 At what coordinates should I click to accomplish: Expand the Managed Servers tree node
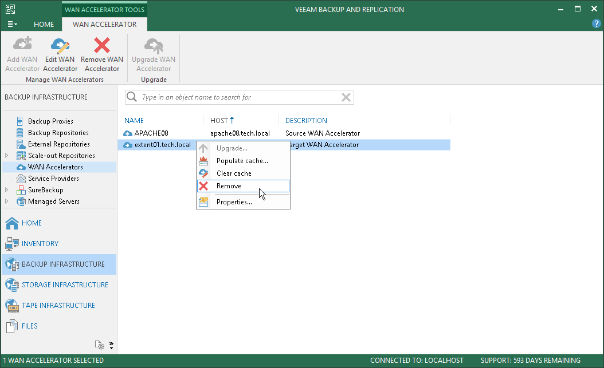[x=6, y=201]
